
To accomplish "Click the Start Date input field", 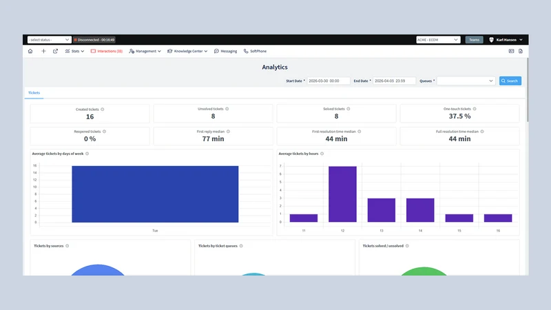I will [329, 81].
